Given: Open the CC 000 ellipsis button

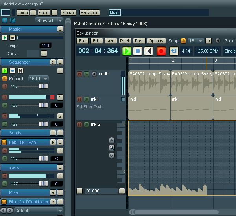Looking at the screenshot, I should point(122,191).
